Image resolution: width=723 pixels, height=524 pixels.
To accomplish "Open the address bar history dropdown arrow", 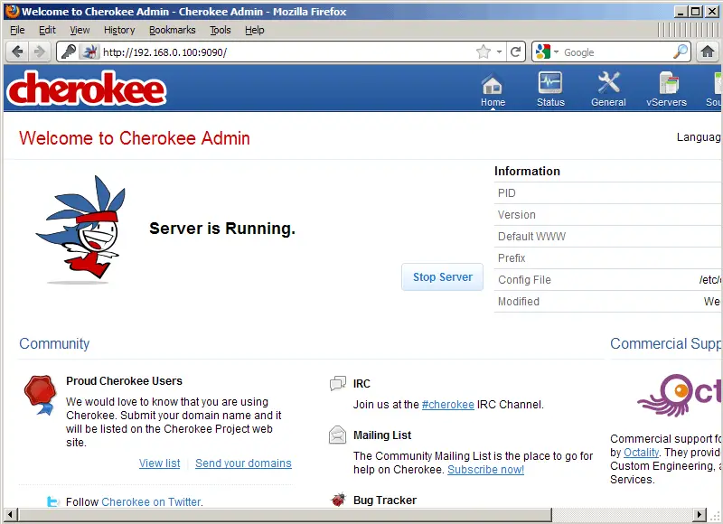I will tap(499, 52).
